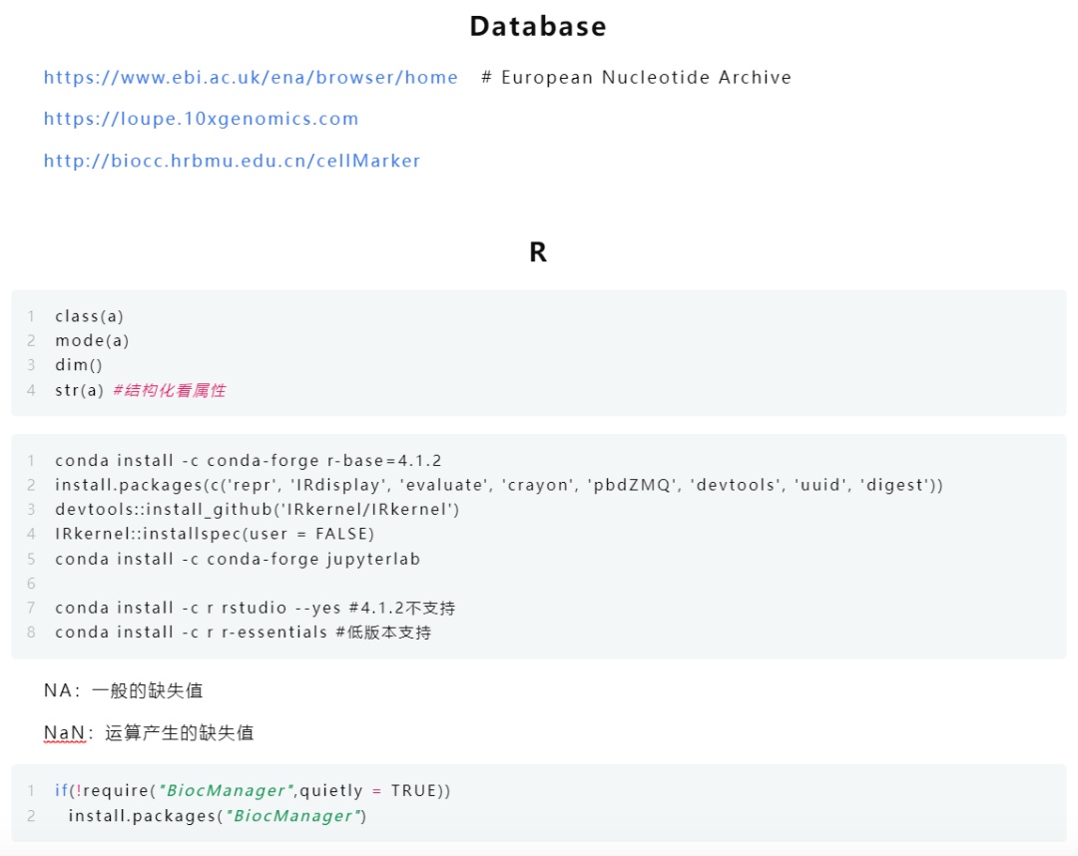Click the IRkernel::installspec line
Viewport: 1078px width, 856px height.
(x=215, y=534)
